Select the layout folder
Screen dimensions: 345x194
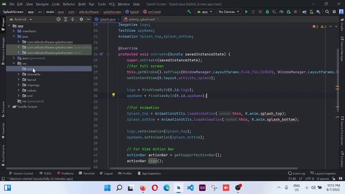tap(31, 80)
